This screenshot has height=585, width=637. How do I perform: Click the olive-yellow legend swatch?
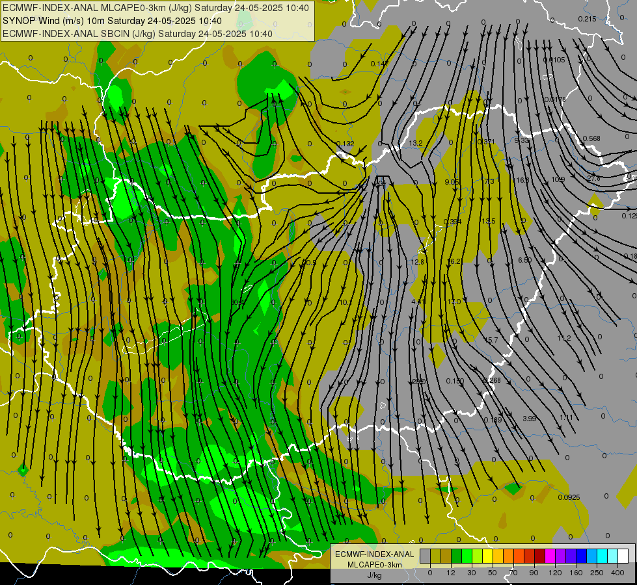coord(435,556)
